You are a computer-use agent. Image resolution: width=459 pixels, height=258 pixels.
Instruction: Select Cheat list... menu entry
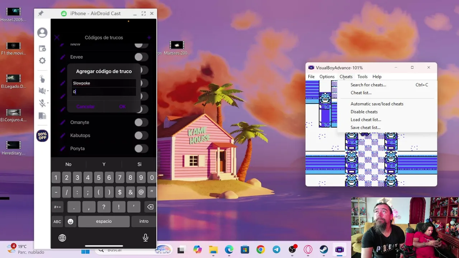(387, 93)
